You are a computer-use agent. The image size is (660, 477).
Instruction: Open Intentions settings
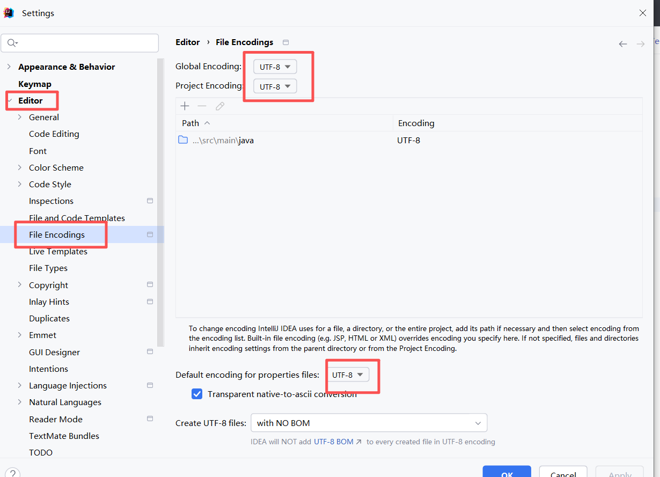(48, 369)
